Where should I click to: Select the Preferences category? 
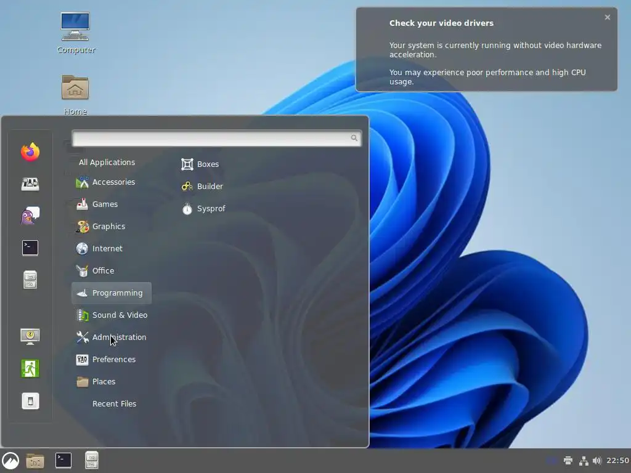click(x=112, y=359)
